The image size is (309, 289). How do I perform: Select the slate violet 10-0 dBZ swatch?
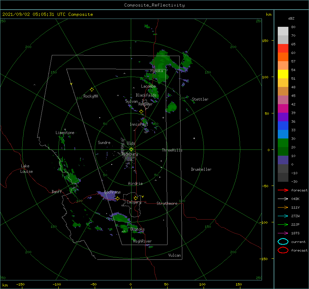coord(283,160)
